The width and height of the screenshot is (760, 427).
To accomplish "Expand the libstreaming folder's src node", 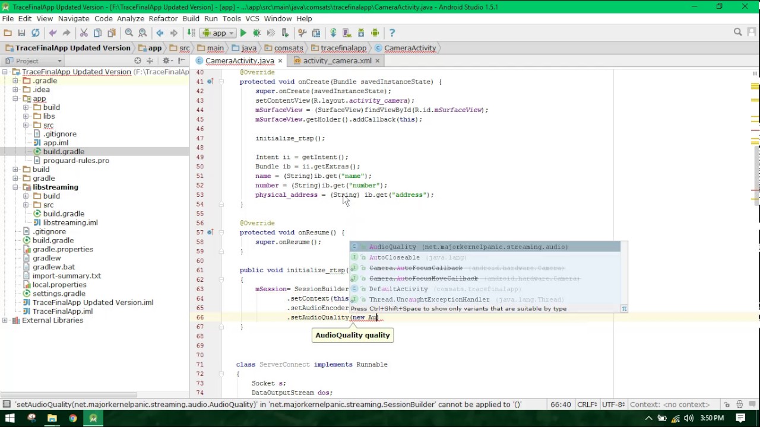I will 26,205.
